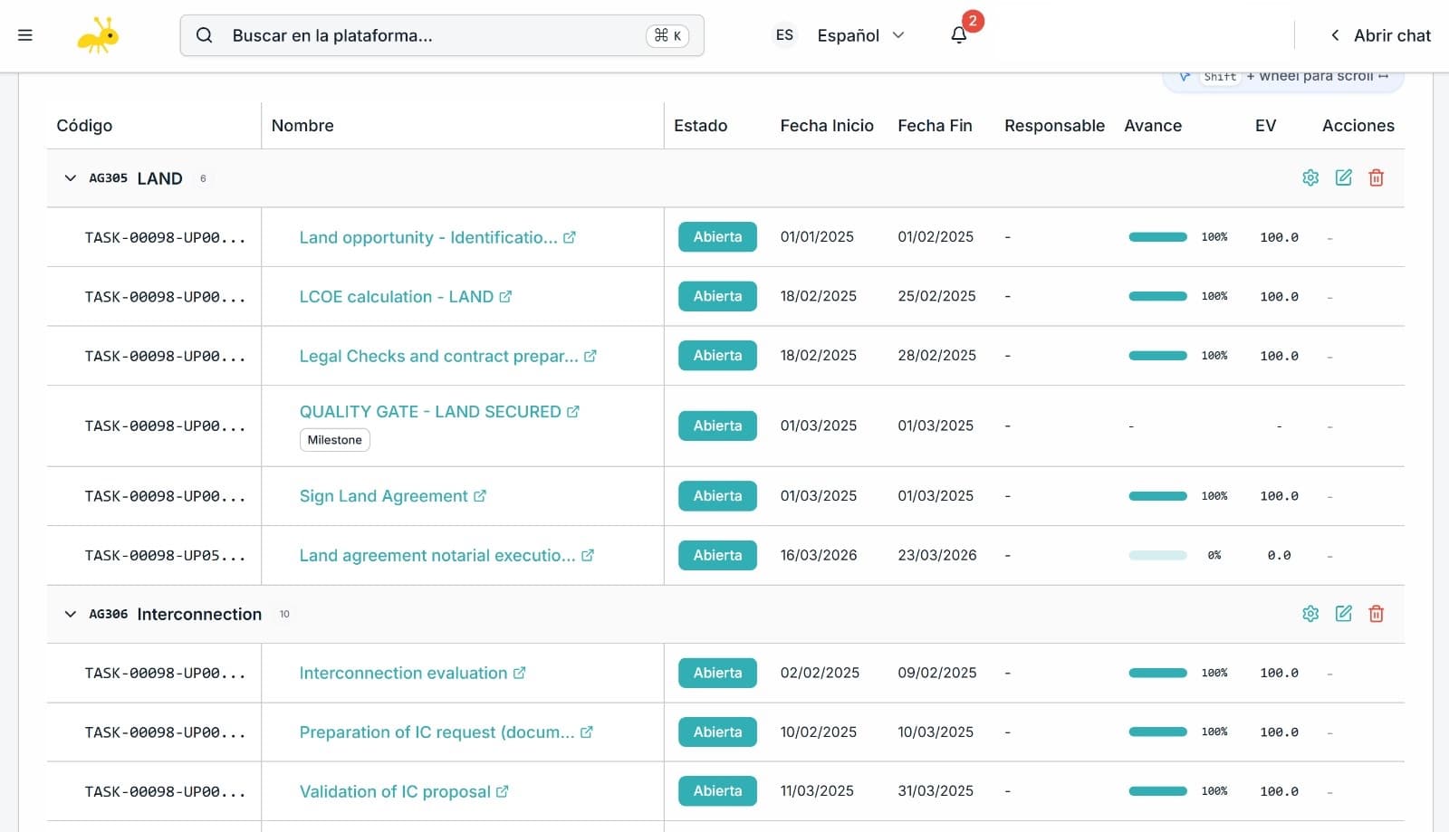Edit the LAND group with pencil icon

pos(1343,178)
